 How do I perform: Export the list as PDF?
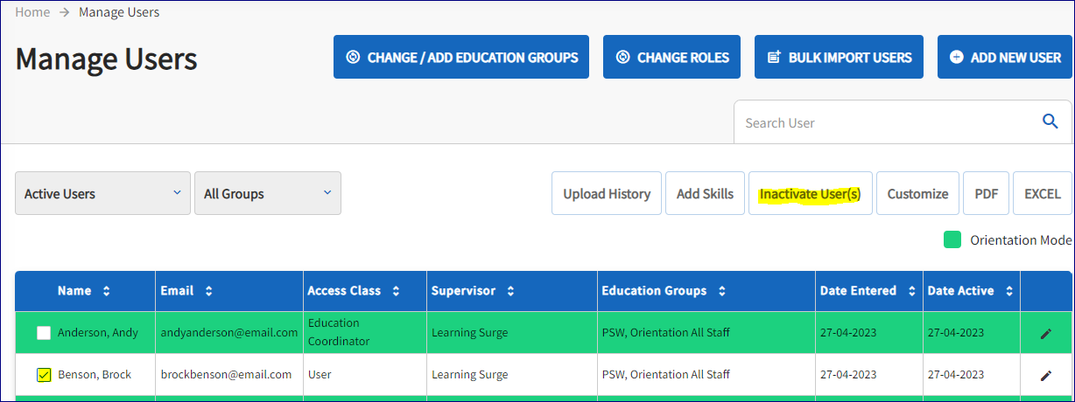987,193
